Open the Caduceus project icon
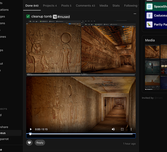 pyautogui.click(x=149, y=16)
